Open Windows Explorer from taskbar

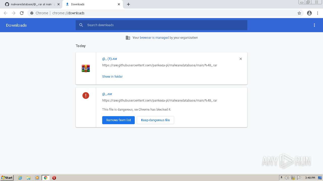(29, 178)
